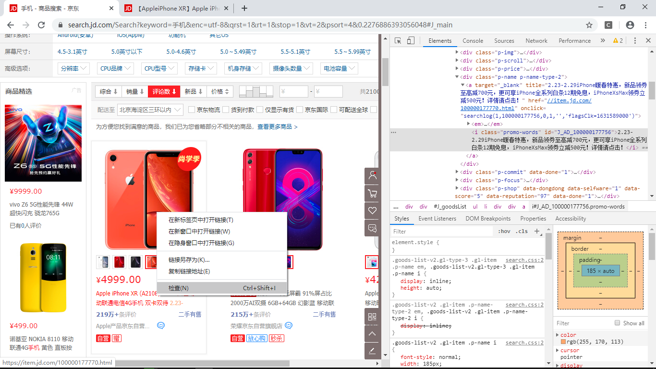Sort results by 价格 price

[221, 91]
